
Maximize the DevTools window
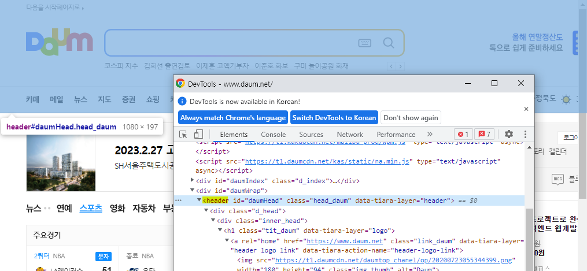pos(494,83)
